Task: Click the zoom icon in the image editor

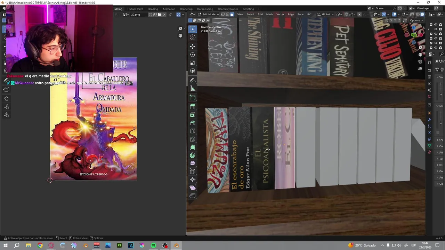Action: pyautogui.click(x=180, y=28)
